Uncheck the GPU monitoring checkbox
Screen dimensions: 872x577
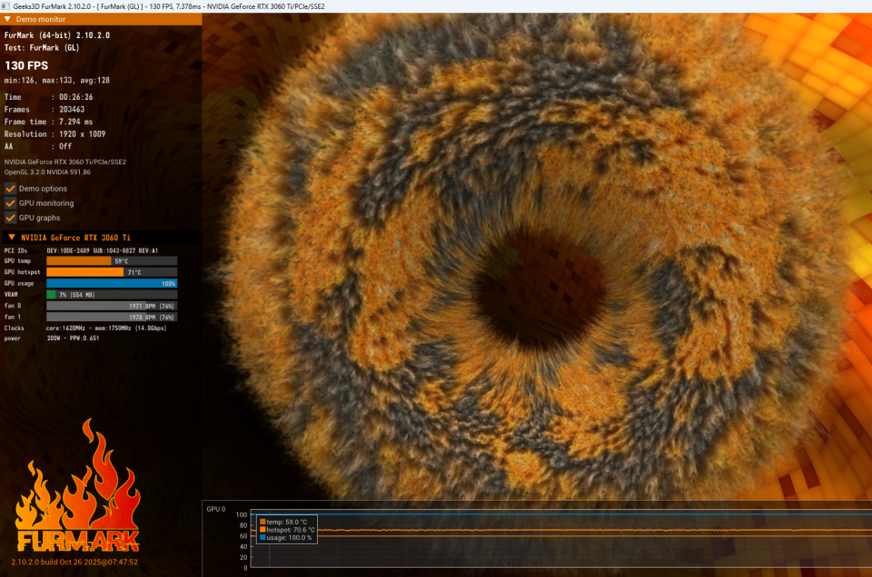point(10,203)
